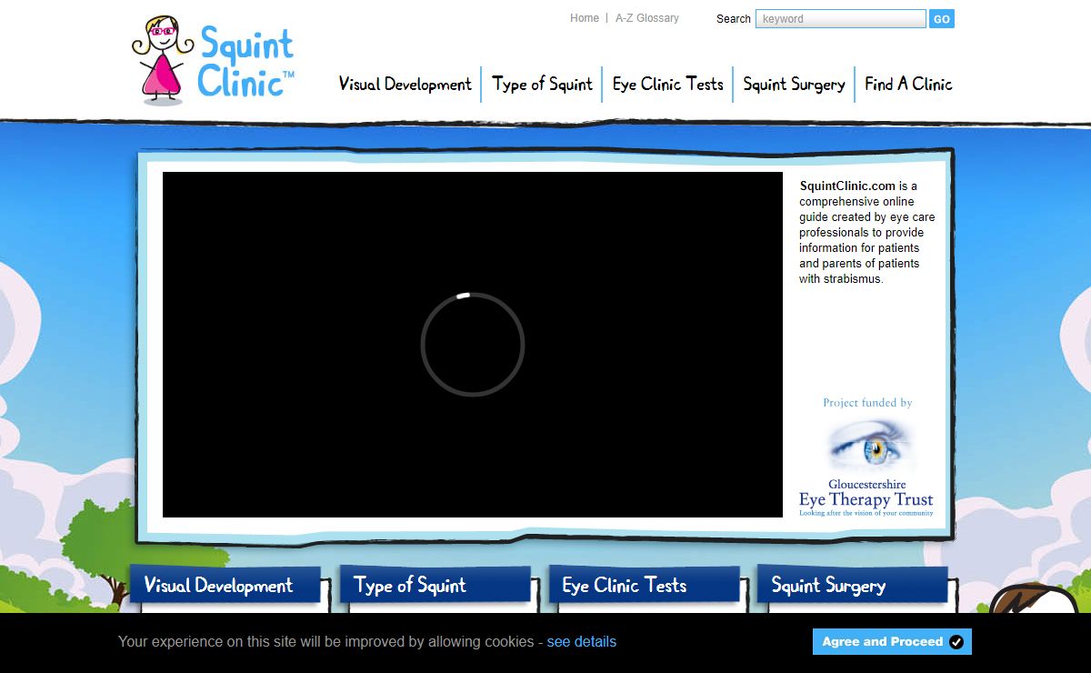Open the Home link
Screen dimensions: 1091x673
(x=585, y=18)
